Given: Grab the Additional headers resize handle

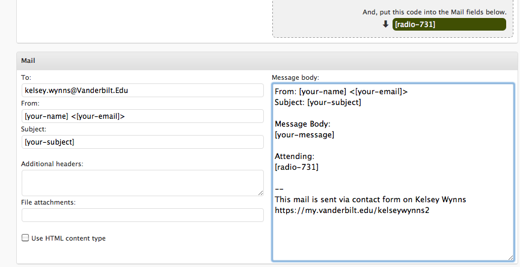Looking at the screenshot, I should [x=260, y=192].
